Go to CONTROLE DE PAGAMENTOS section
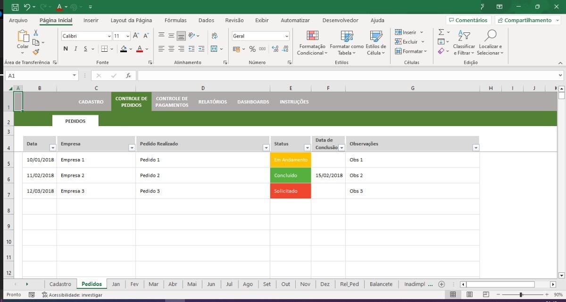Screen dimensions: 566x302 (x=172, y=102)
